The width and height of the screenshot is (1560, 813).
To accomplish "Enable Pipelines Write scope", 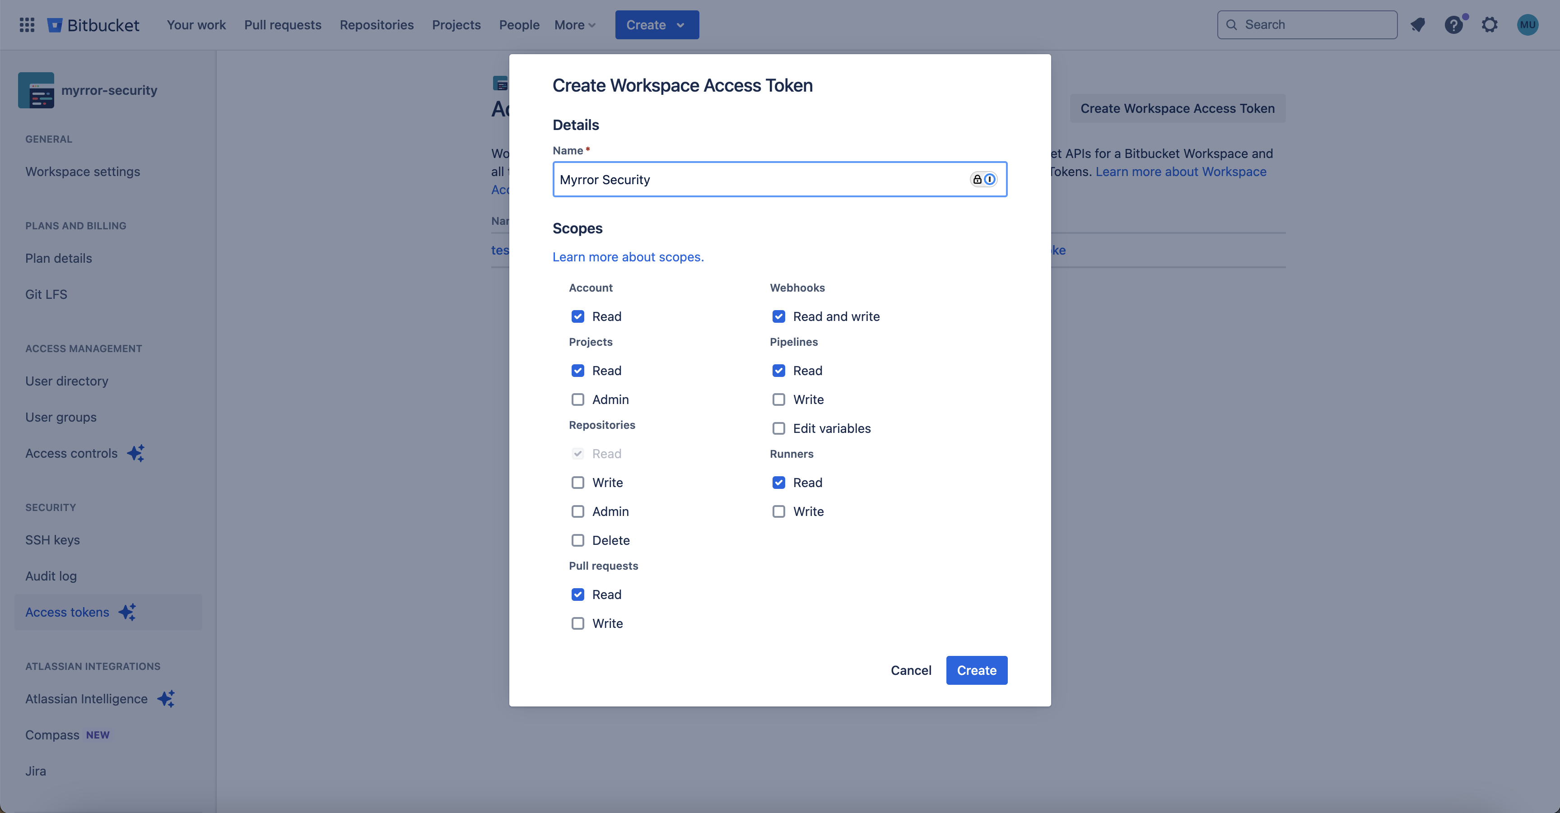I will click(779, 400).
